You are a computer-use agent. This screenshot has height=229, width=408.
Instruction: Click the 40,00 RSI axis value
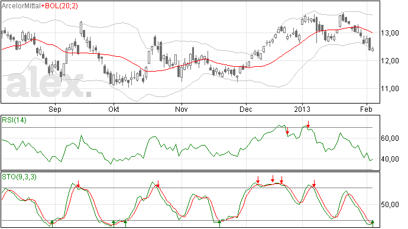390,159
